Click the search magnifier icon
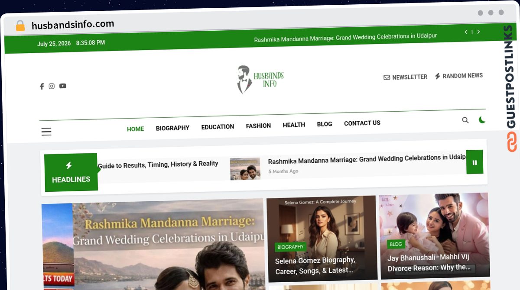Viewport: 520px width, 290px height. click(465, 120)
